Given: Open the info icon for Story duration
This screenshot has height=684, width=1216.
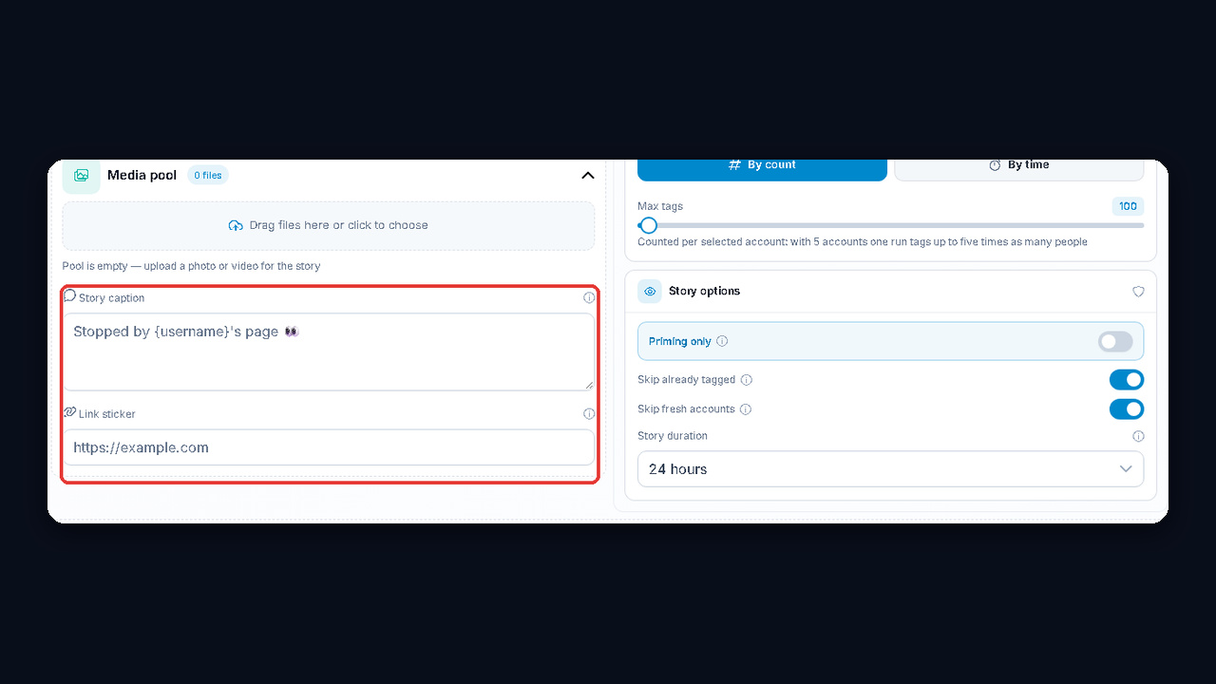Looking at the screenshot, I should tap(1138, 436).
